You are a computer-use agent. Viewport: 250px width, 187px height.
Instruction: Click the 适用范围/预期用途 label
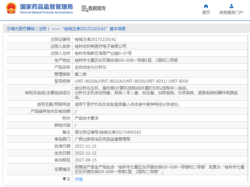click(54, 104)
